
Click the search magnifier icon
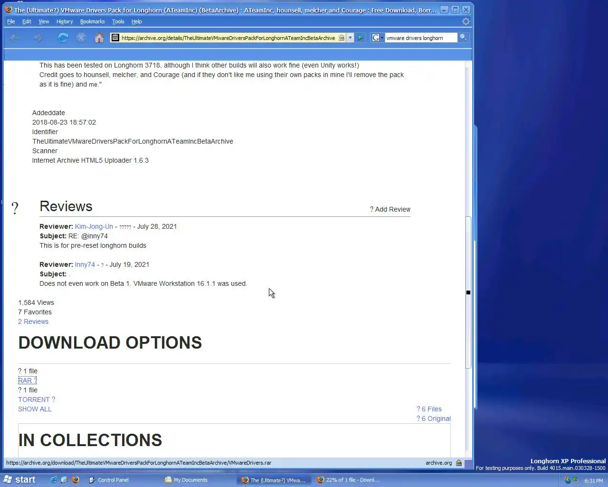[463, 38]
